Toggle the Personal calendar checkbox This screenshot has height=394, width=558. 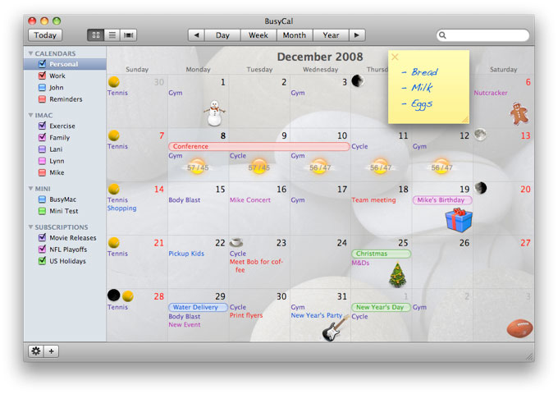tap(42, 64)
